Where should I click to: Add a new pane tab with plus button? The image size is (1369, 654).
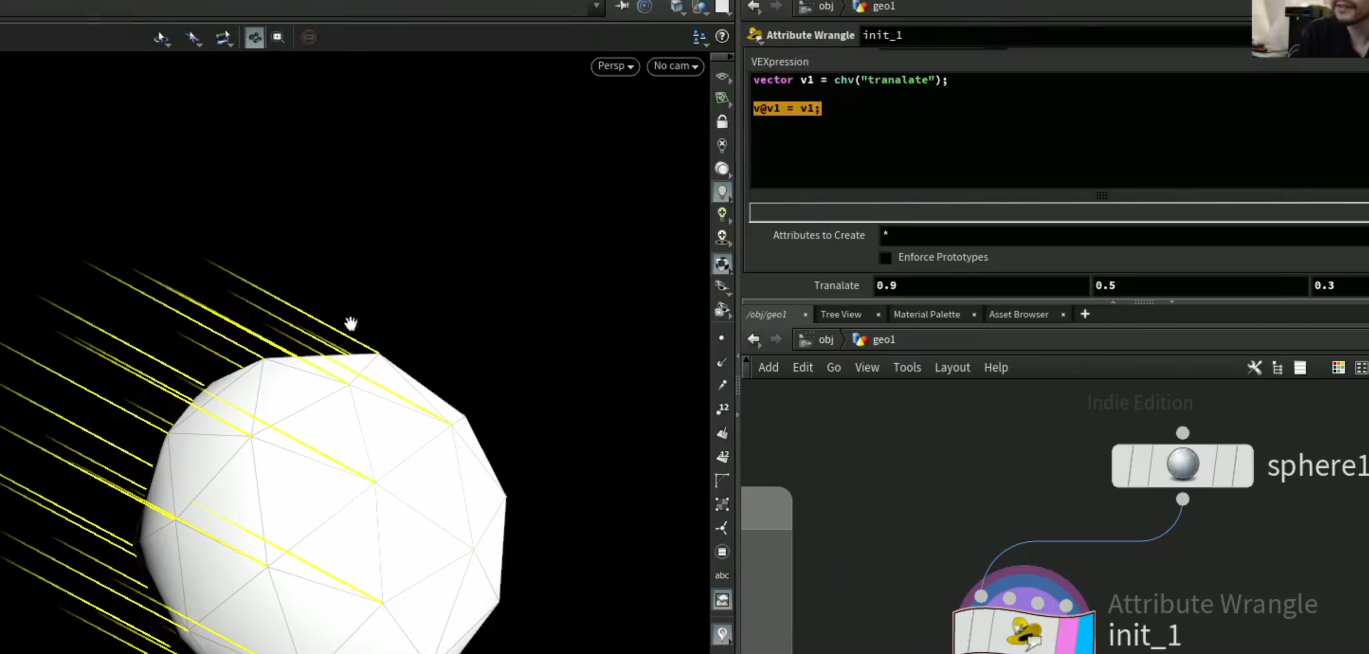pyautogui.click(x=1085, y=314)
